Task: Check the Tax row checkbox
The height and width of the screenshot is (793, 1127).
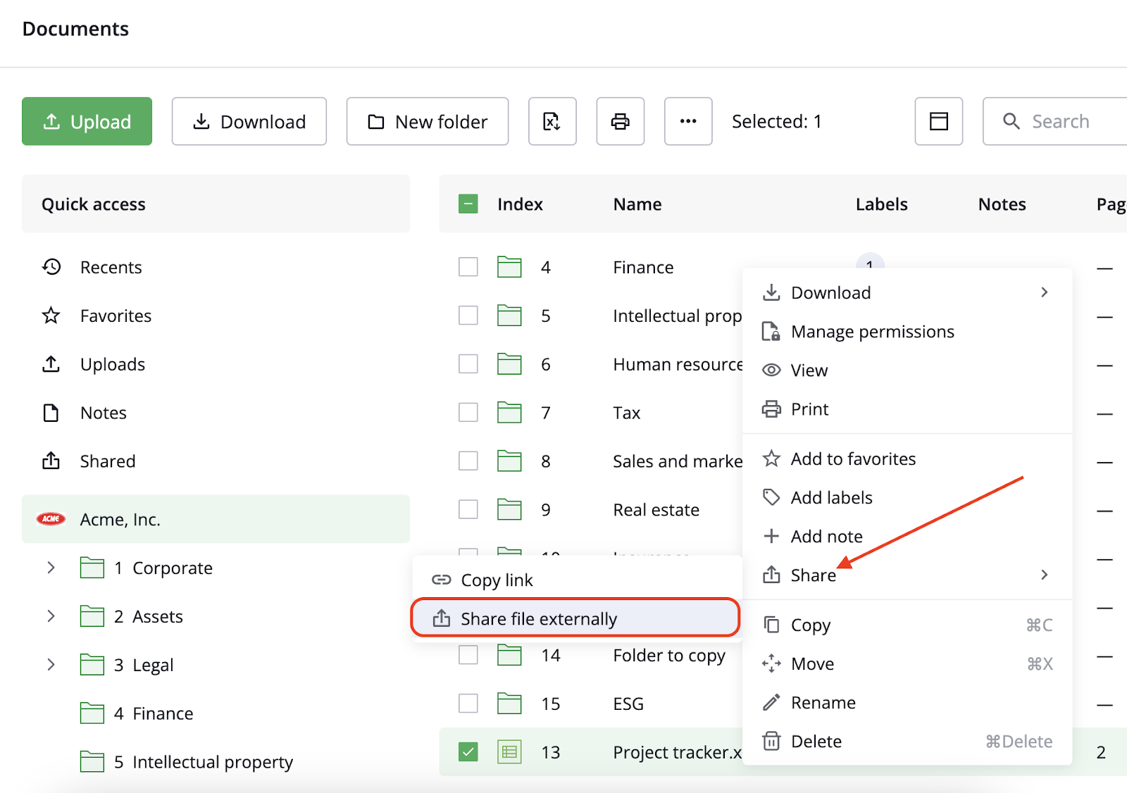Action: pyautogui.click(x=468, y=413)
